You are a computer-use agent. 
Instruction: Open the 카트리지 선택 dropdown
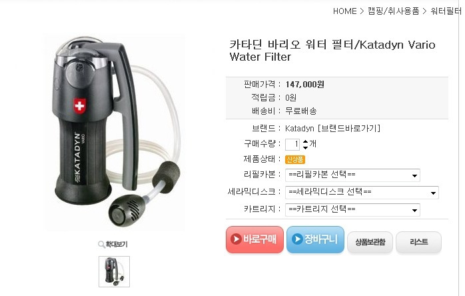(x=352, y=210)
